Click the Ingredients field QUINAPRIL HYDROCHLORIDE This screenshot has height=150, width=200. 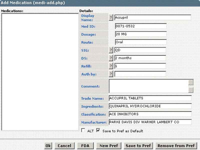click(150, 106)
